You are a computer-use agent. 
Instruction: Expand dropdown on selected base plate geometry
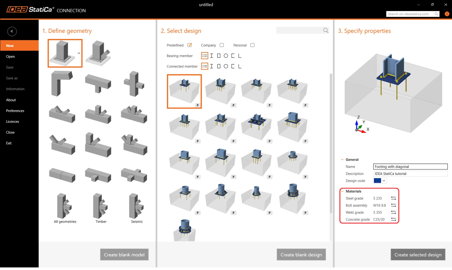tap(79, 53)
